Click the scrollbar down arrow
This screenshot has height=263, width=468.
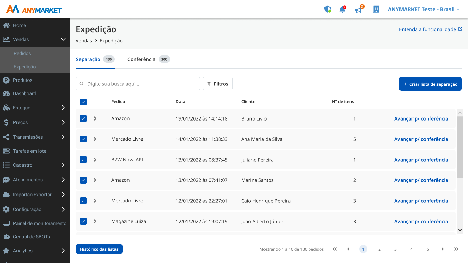click(x=460, y=230)
